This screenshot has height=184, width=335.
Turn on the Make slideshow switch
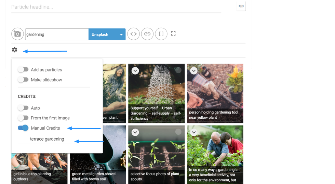[23, 80]
